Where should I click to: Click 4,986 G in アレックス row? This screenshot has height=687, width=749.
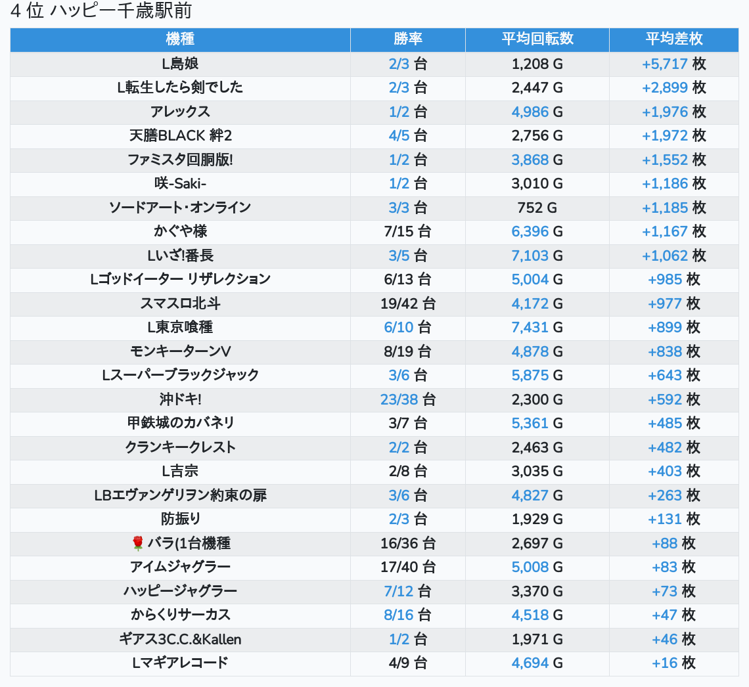click(537, 112)
